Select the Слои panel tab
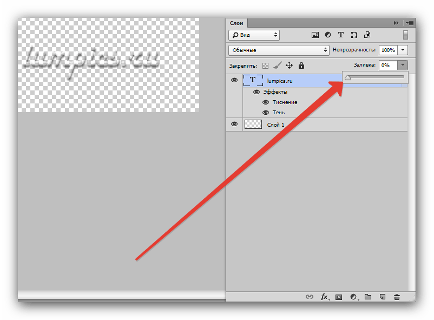The image size is (434, 320). (237, 23)
